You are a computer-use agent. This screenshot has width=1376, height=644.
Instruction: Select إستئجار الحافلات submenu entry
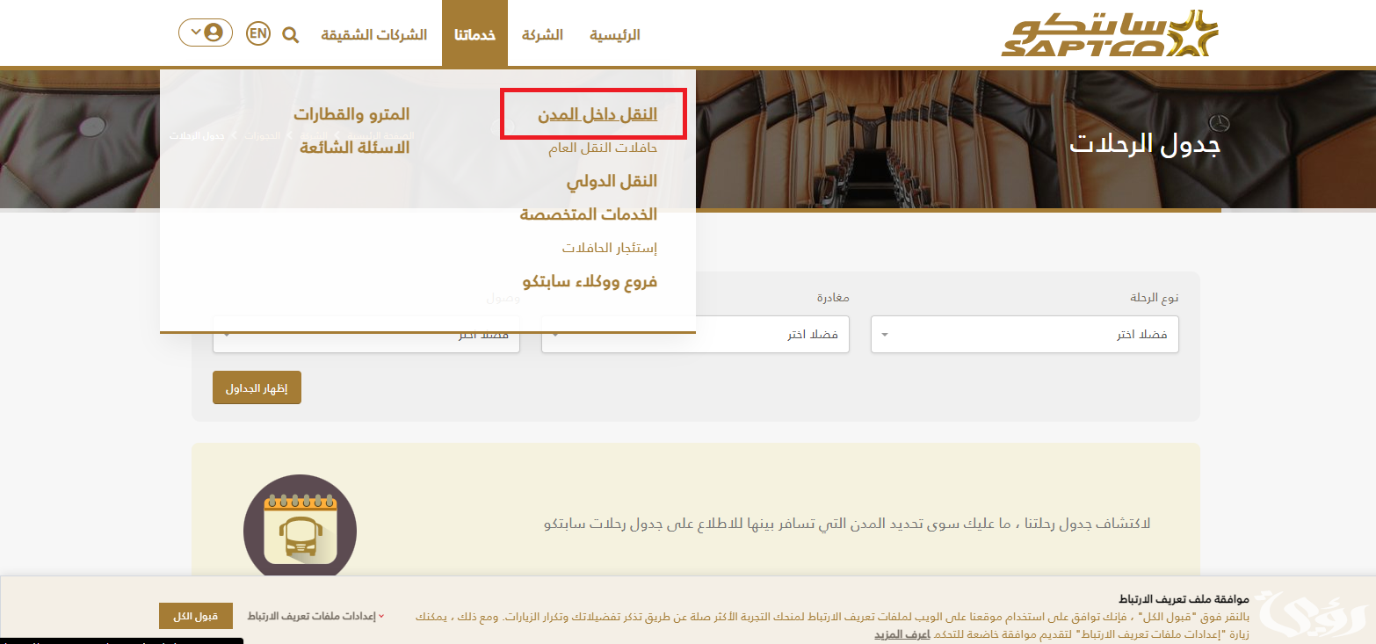[x=610, y=248]
